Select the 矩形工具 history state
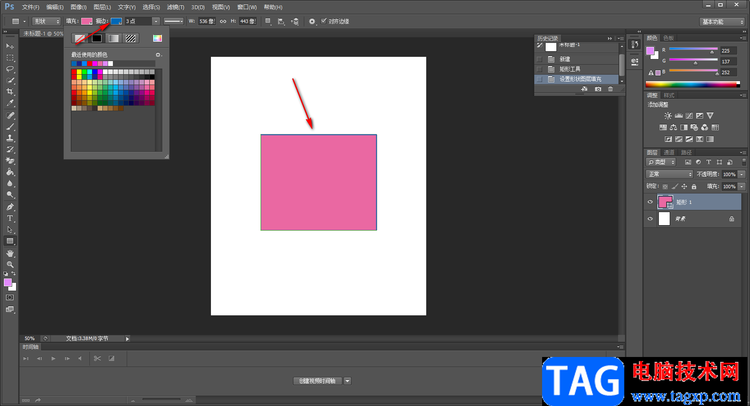 [x=569, y=69]
